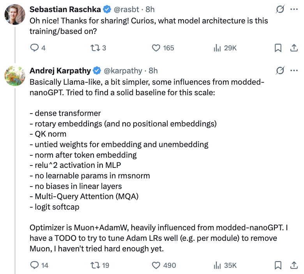View analytics showing 29K views
This screenshot has height=274, width=304.
225,48
